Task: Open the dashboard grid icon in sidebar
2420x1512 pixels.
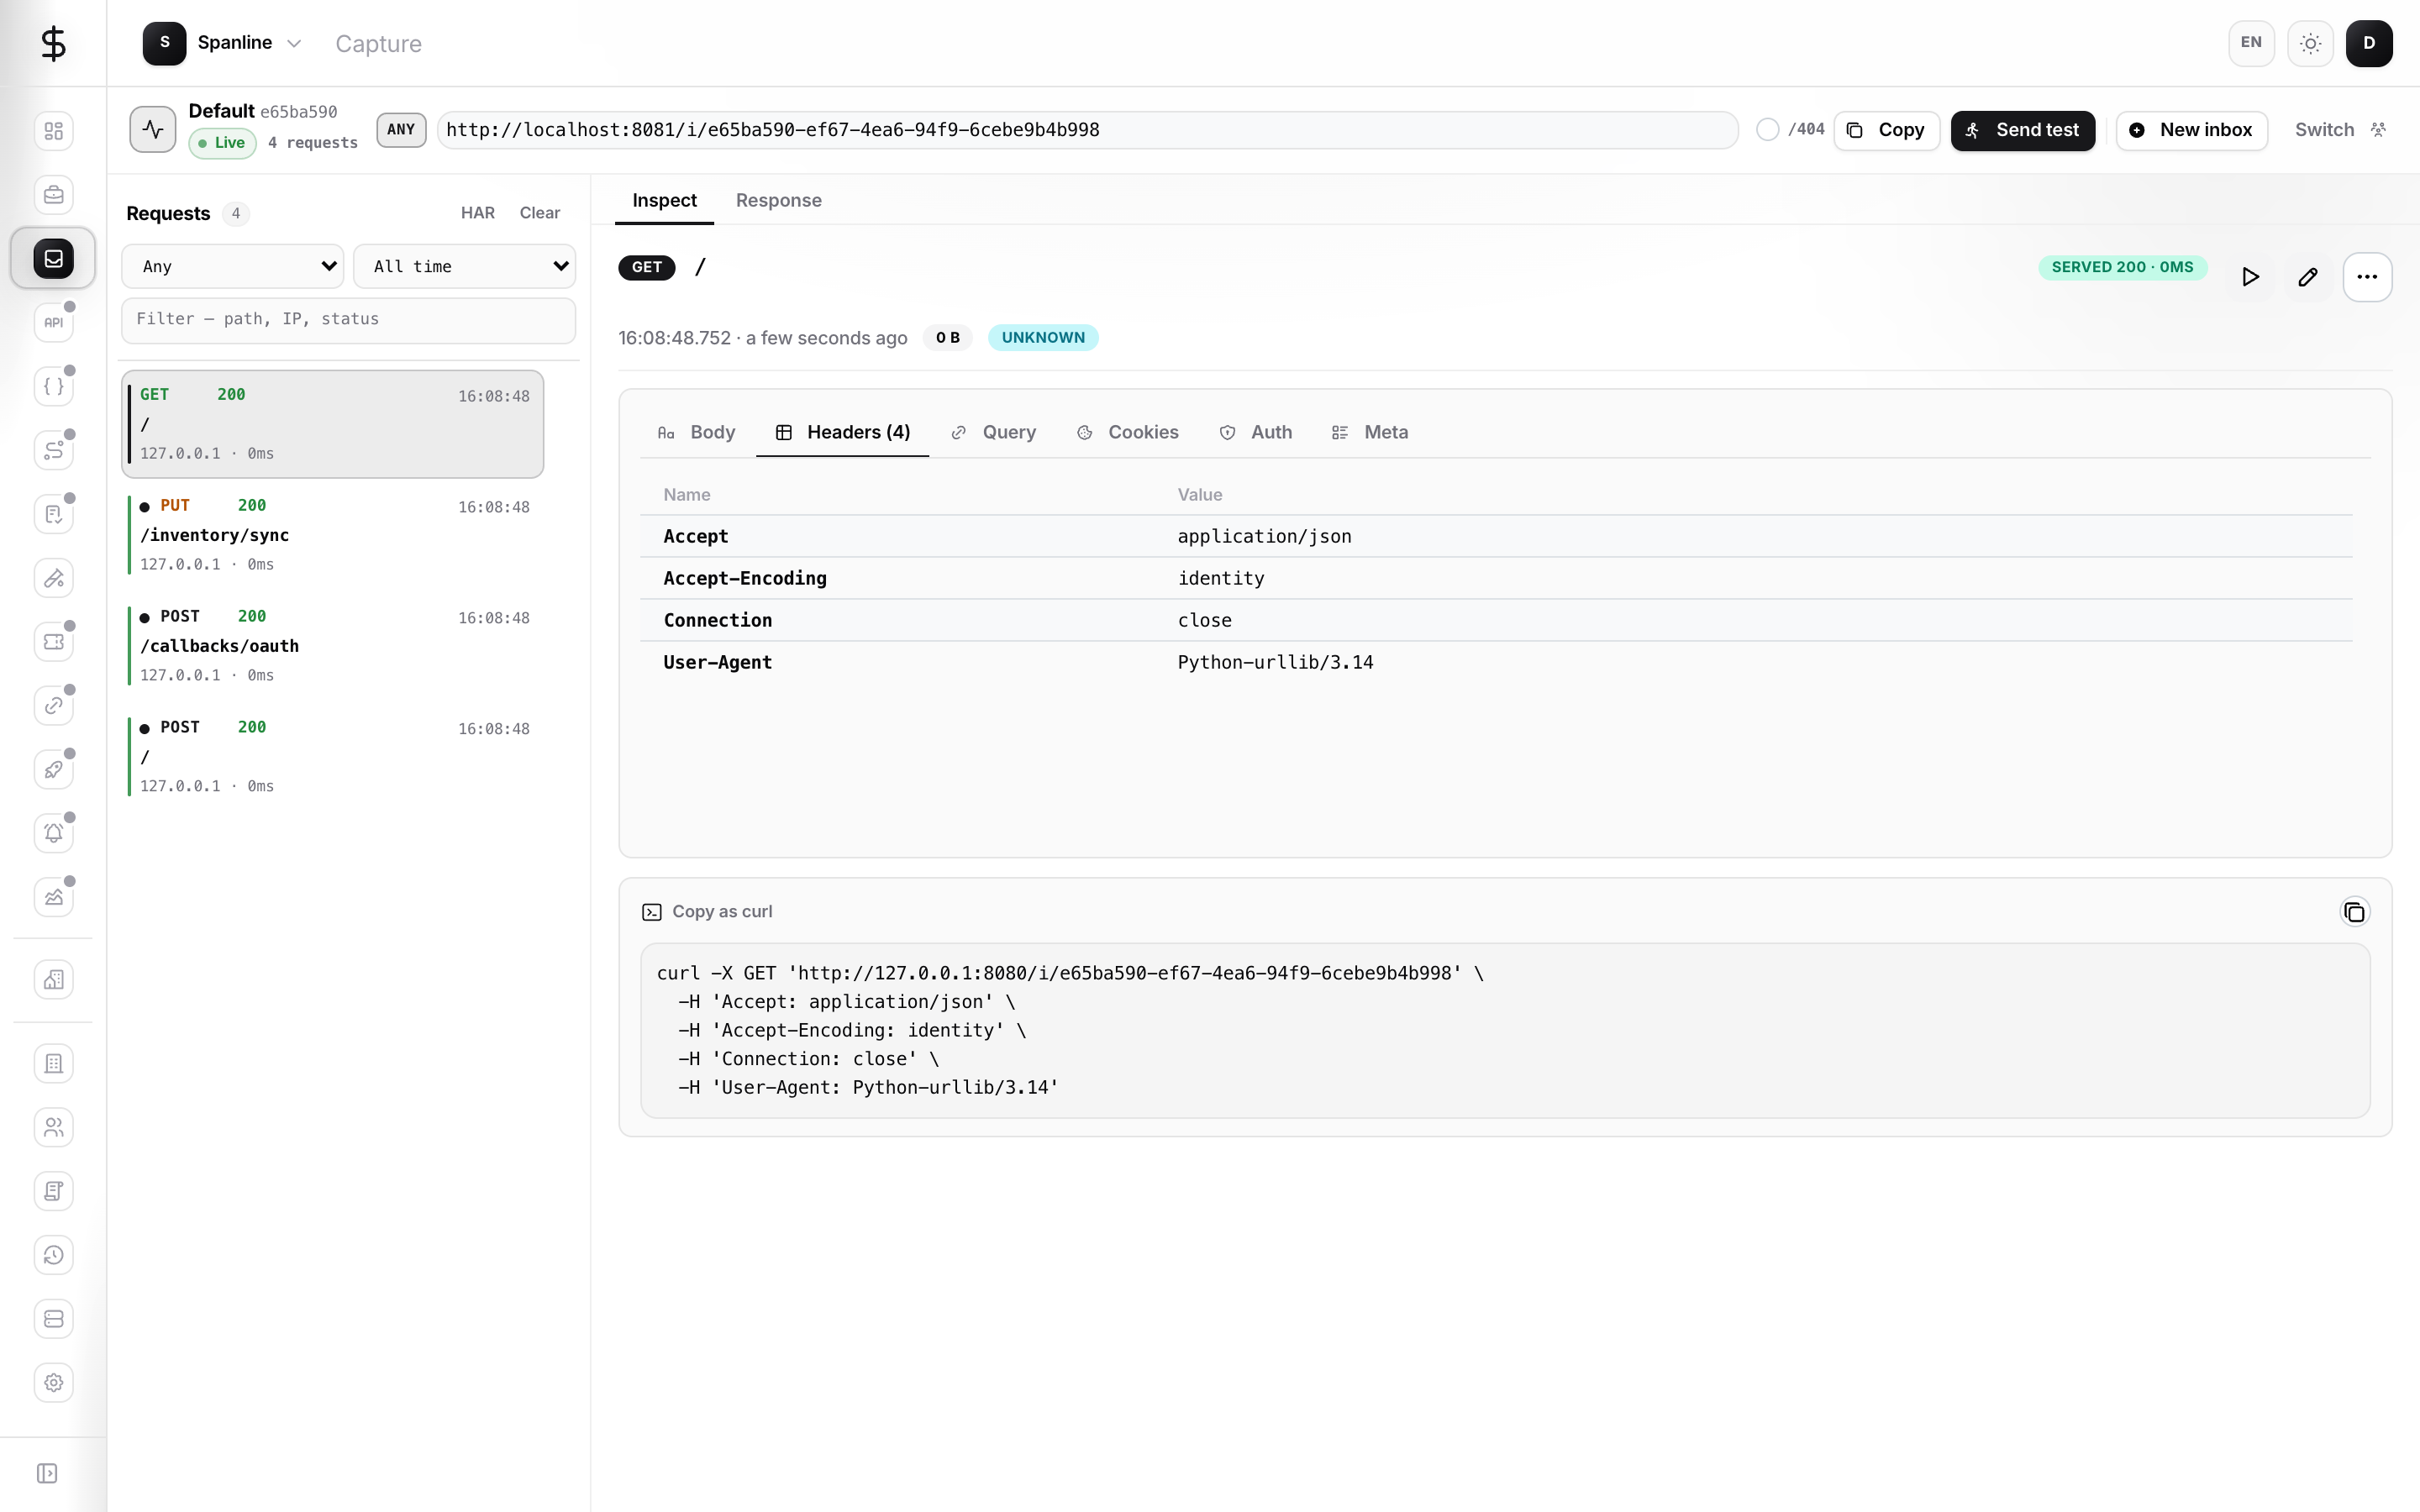Action: click(53, 131)
